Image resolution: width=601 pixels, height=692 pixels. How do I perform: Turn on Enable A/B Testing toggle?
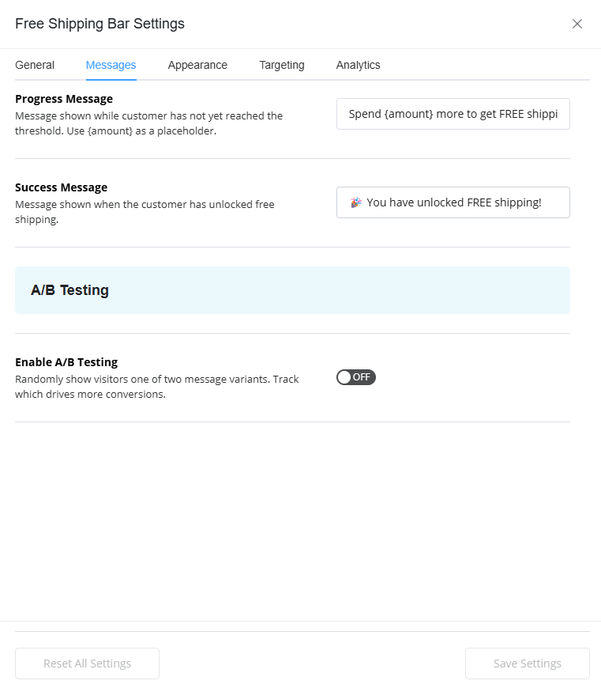click(356, 377)
